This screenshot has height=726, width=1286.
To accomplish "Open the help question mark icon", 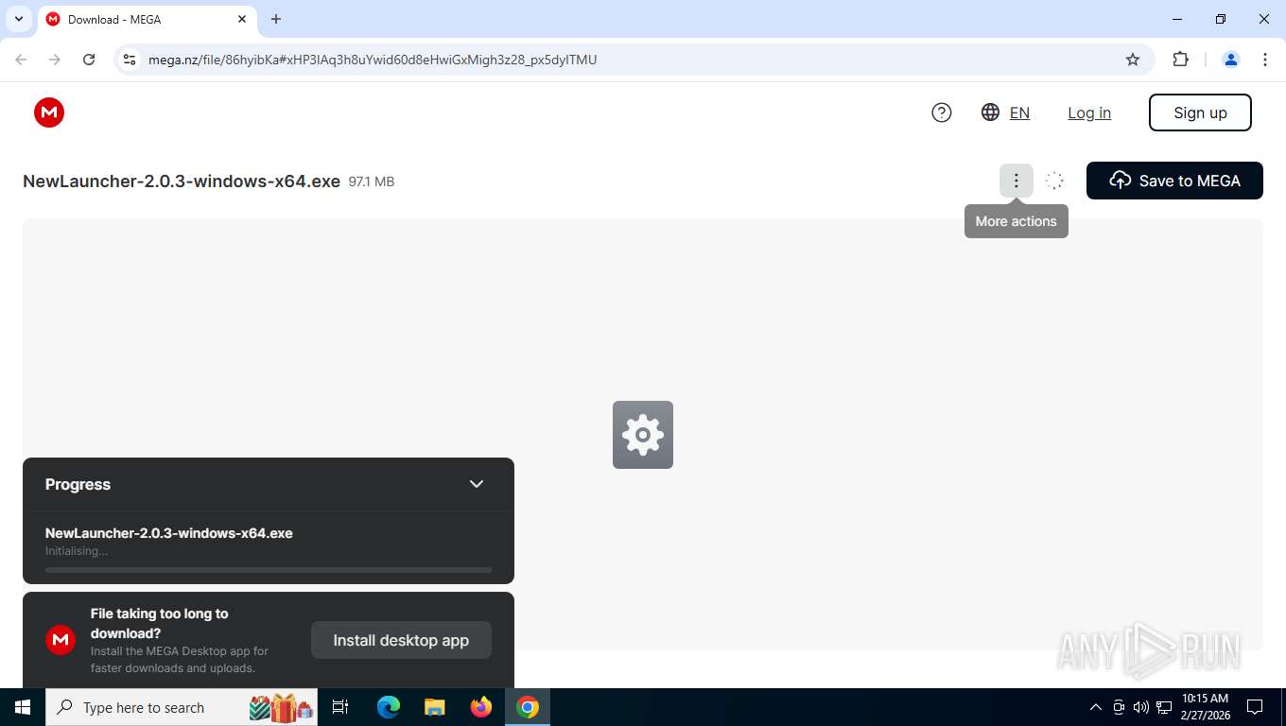I will pyautogui.click(x=942, y=112).
